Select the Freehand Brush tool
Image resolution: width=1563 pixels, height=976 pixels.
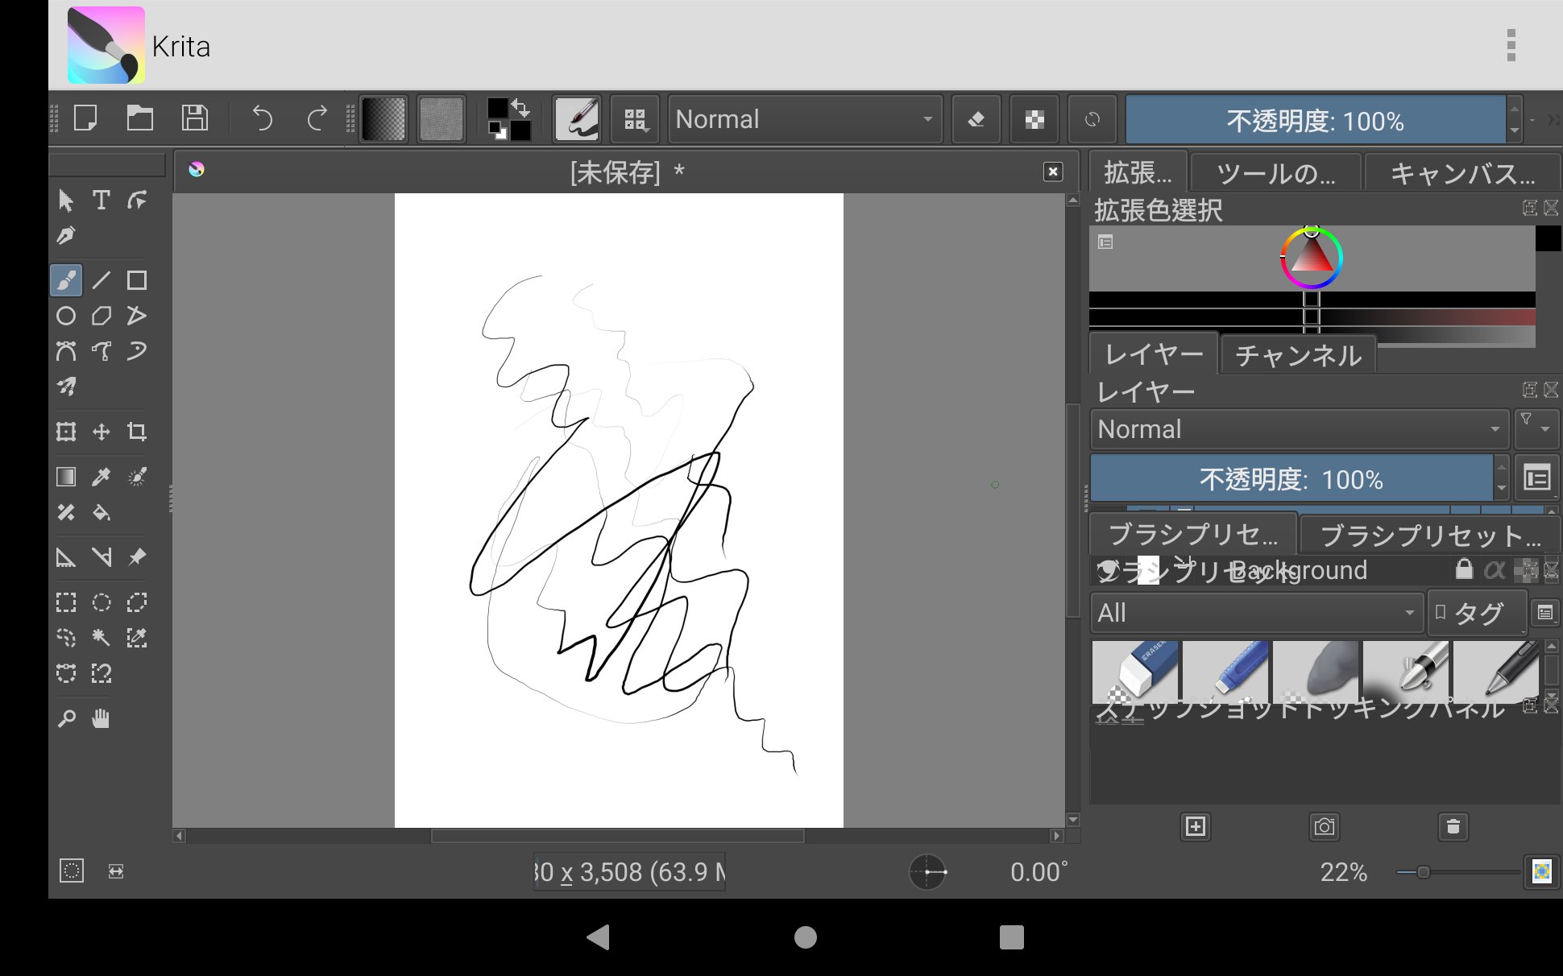pos(65,280)
